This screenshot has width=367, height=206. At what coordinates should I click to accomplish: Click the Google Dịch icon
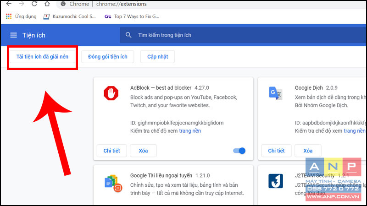tap(276, 93)
